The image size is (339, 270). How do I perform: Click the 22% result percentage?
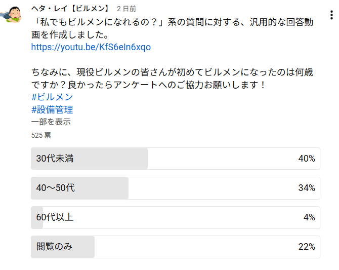pyautogui.click(x=307, y=247)
